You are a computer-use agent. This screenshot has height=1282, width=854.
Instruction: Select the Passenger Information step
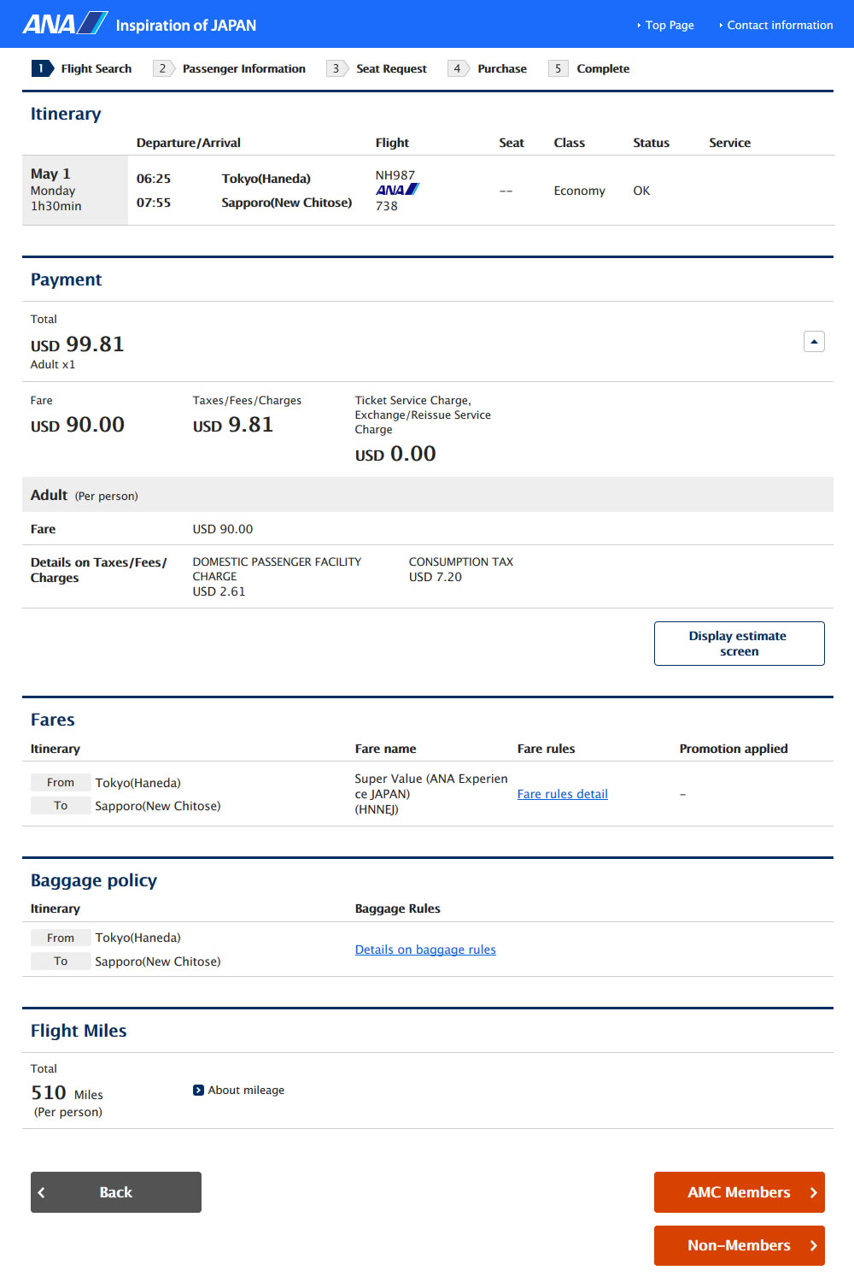[x=243, y=68]
